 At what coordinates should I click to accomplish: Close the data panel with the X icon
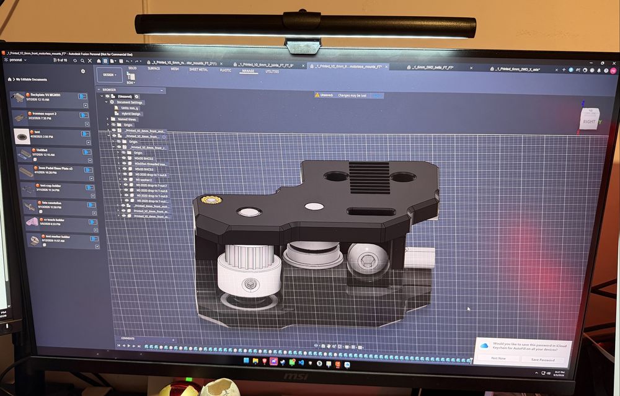click(x=90, y=61)
